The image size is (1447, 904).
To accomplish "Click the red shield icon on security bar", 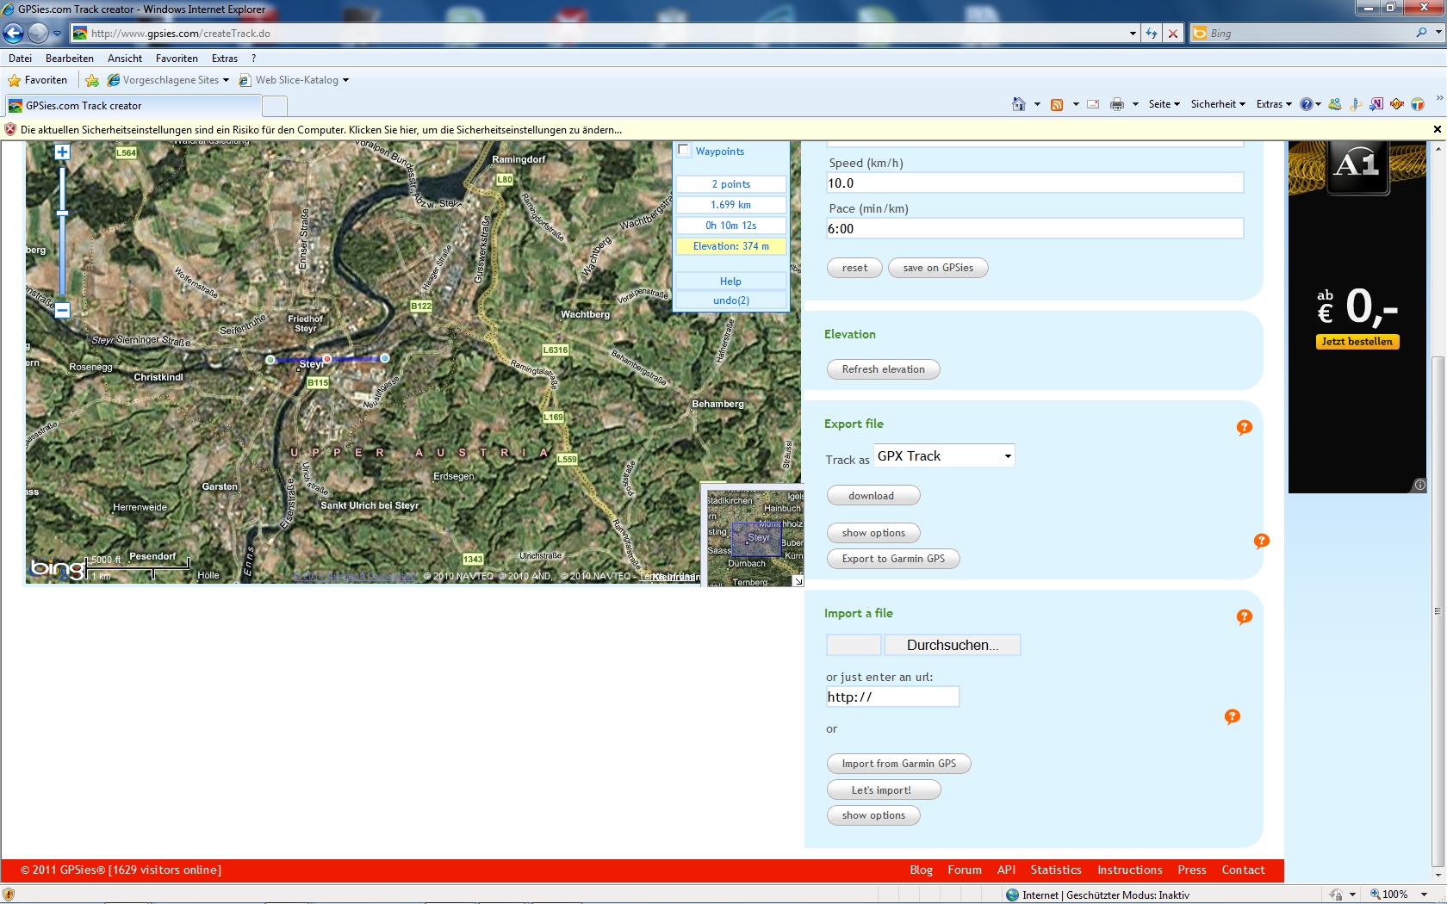I will [x=10, y=129].
